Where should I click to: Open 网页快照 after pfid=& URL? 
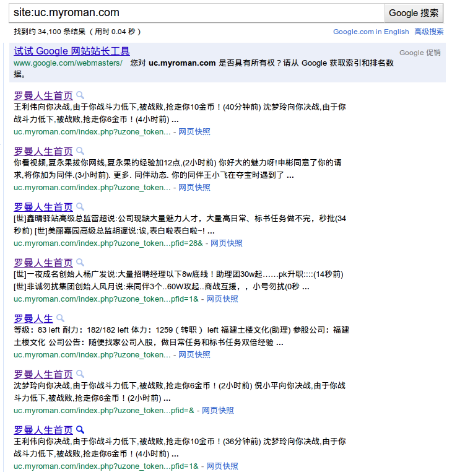(x=217, y=410)
